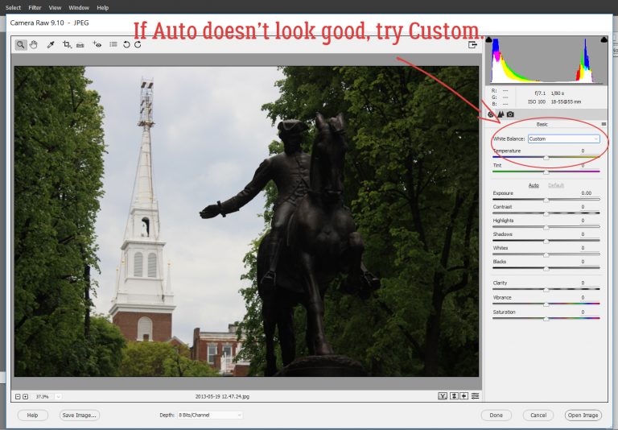Click the Open Image button
Image resolution: width=618 pixels, height=430 pixels.
pyautogui.click(x=583, y=415)
